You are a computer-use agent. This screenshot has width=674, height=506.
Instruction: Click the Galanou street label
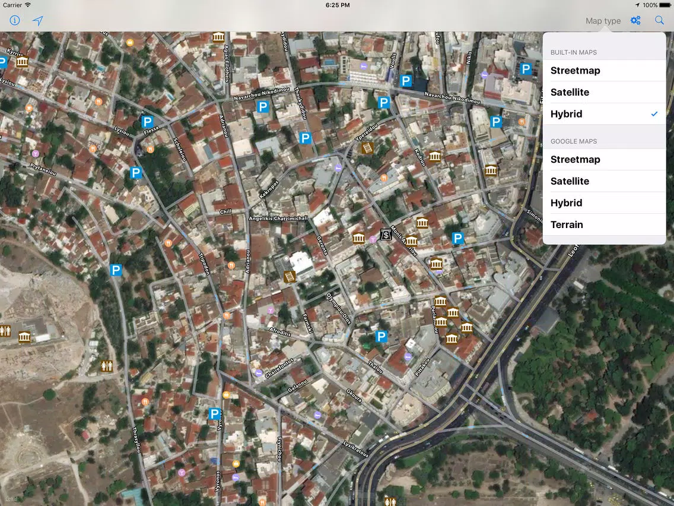pyautogui.click(x=297, y=385)
